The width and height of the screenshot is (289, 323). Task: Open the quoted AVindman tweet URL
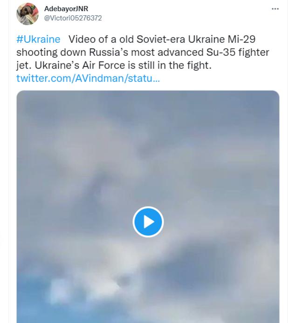pos(88,78)
